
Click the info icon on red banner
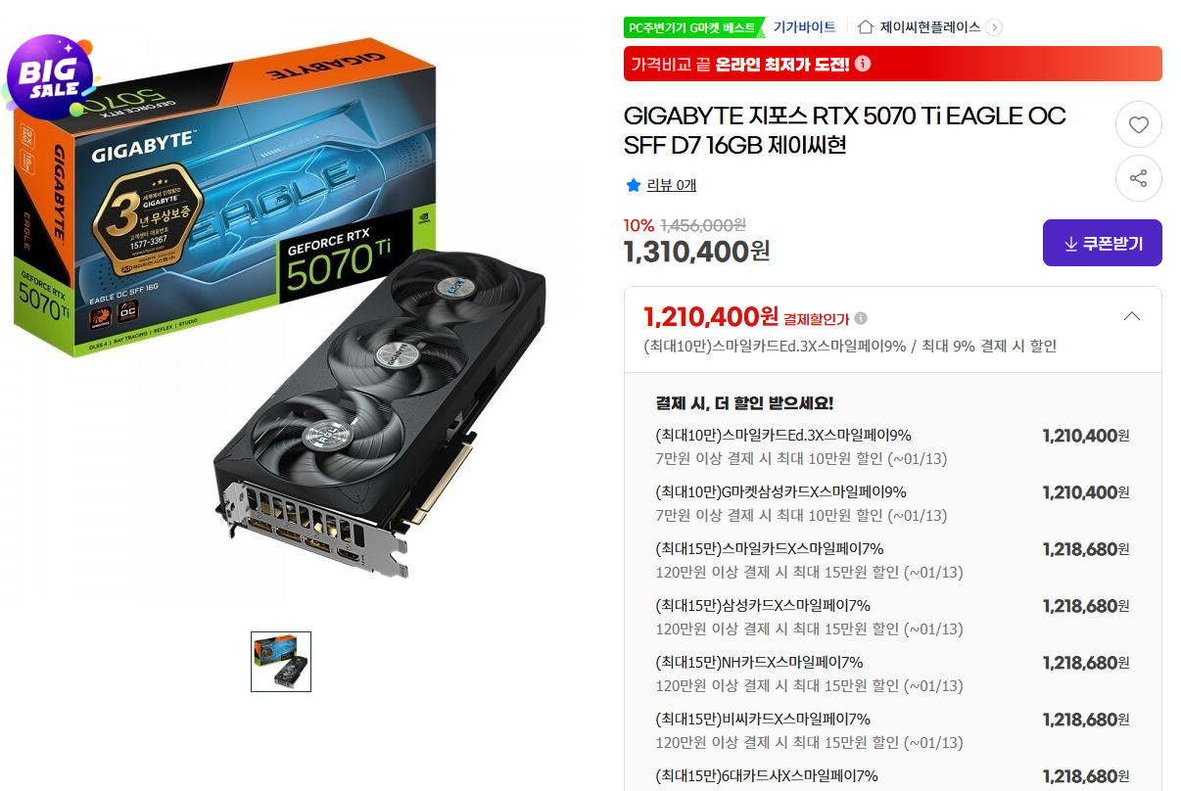(x=862, y=64)
